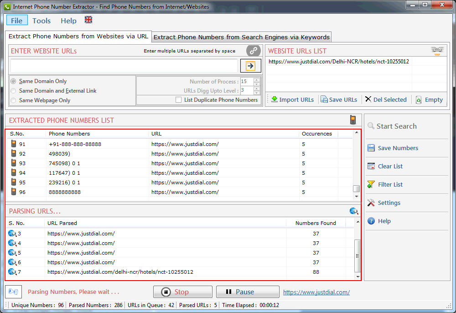
Task: Click the Save URLs document icon
Action: click(324, 99)
